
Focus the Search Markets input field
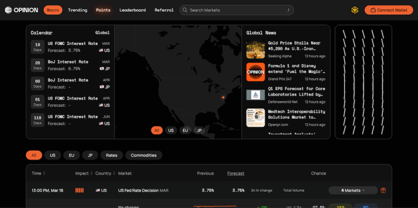click(x=237, y=10)
